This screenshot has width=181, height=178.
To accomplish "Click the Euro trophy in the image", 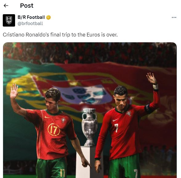I will [90, 127].
